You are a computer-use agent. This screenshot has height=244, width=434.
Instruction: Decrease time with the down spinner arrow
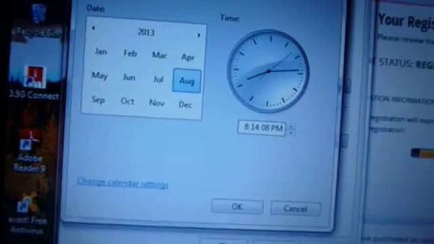(291, 133)
